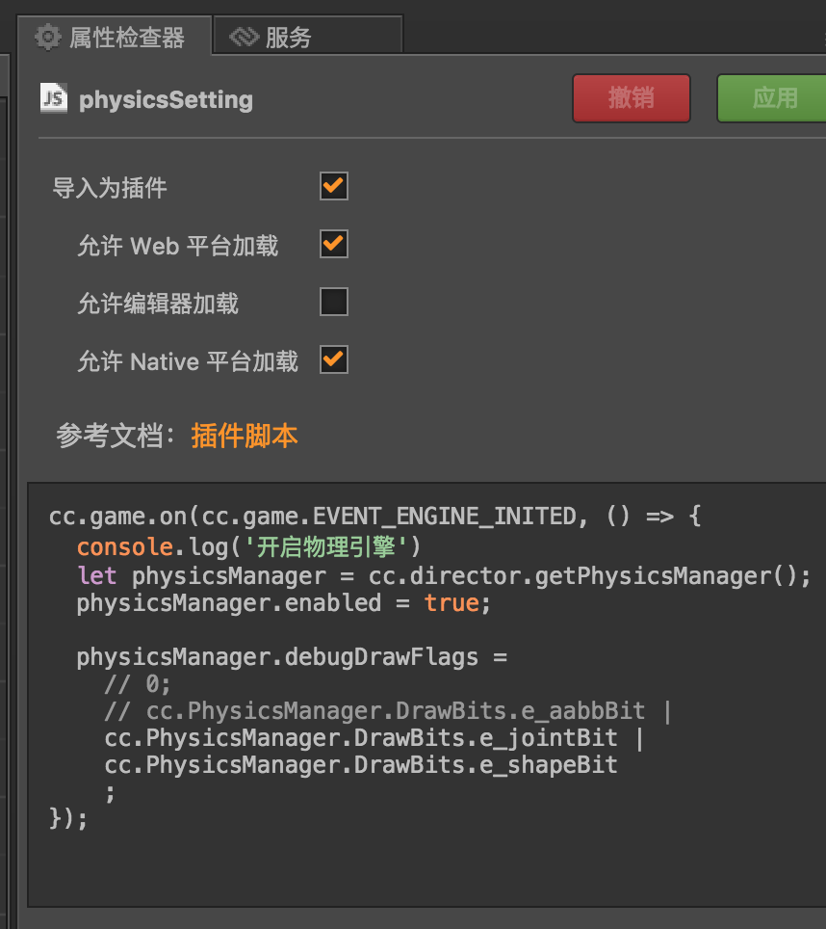Screen dimensions: 826x929
Task: Select the 属性检查器 tab label
Action: pos(126,38)
